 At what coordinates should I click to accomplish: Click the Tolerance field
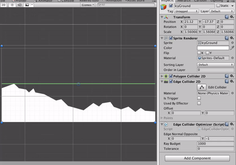[215, 149]
